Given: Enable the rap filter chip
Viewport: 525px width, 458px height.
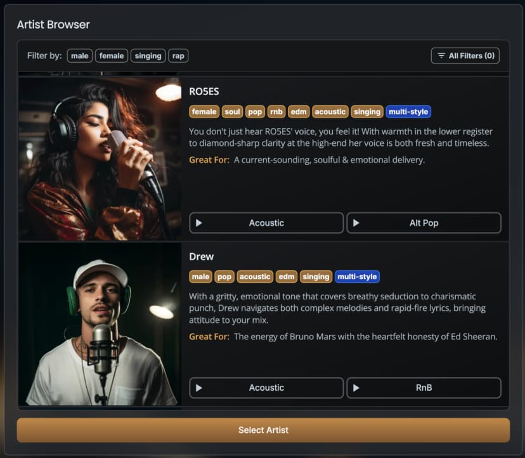Looking at the screenshot, I should pyautogui.click(x=178, y=56).
